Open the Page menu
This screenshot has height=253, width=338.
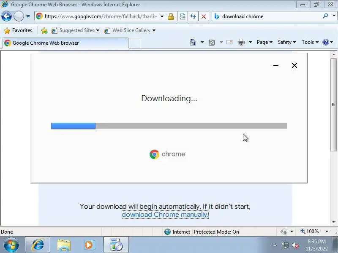click(x=264, y=42)
